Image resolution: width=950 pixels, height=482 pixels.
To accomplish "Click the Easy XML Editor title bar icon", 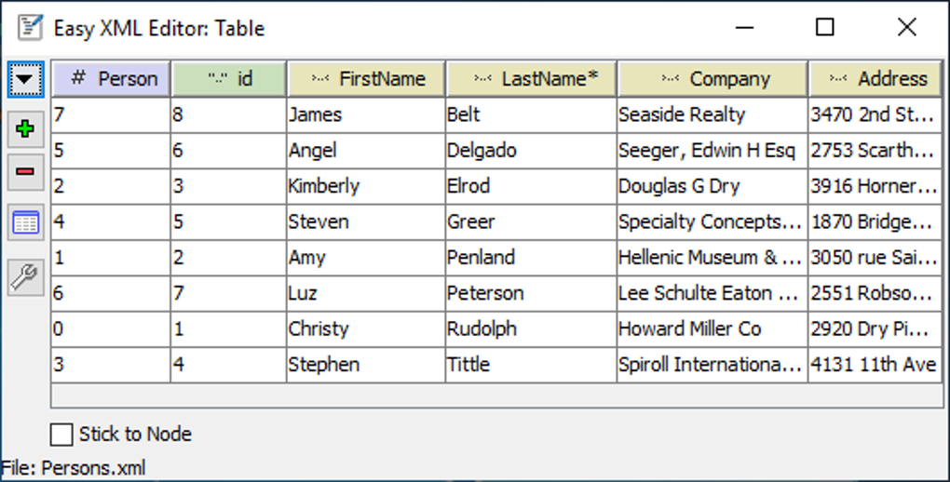I will pyautogui.click(x=30, y=28).
